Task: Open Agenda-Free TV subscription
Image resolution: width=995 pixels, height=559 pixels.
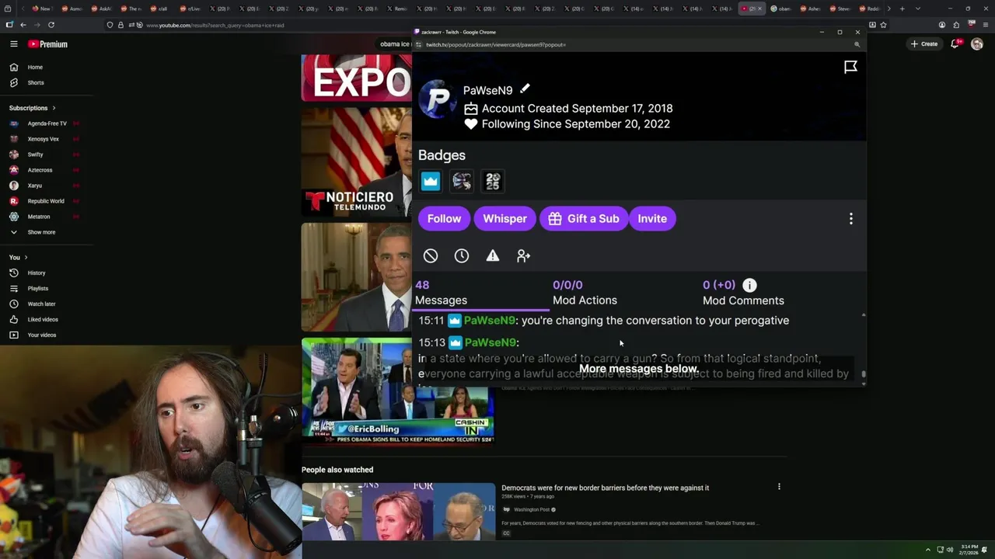Action: 47,123
